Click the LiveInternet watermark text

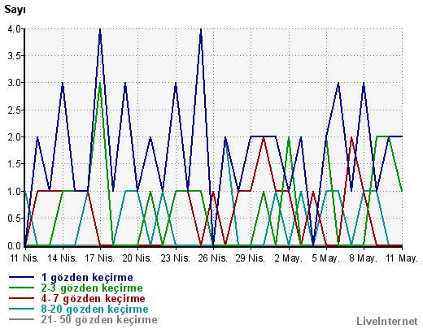387,321
